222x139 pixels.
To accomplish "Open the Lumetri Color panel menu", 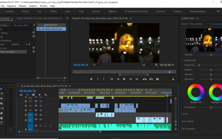I will point(197,18).
